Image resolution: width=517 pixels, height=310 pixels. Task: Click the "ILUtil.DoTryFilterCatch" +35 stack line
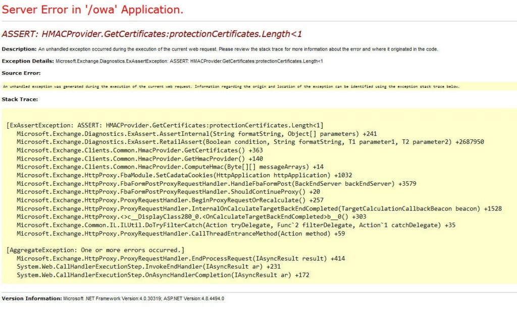(236, 225)
